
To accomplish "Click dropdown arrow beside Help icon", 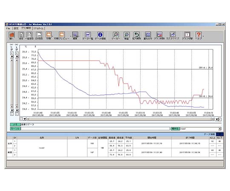I will click(x=203, y=36).
